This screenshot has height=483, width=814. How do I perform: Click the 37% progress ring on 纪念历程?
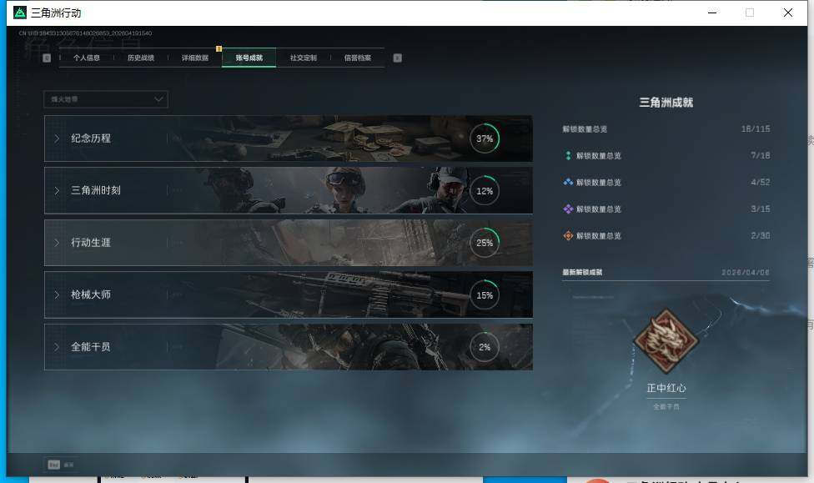[485, 138]
